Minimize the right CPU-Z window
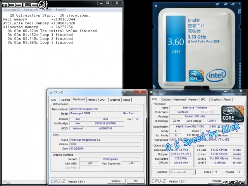The image size is (248, 186). [x=226, y=91]
